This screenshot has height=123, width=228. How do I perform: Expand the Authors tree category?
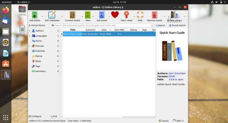tap(29, 31)
